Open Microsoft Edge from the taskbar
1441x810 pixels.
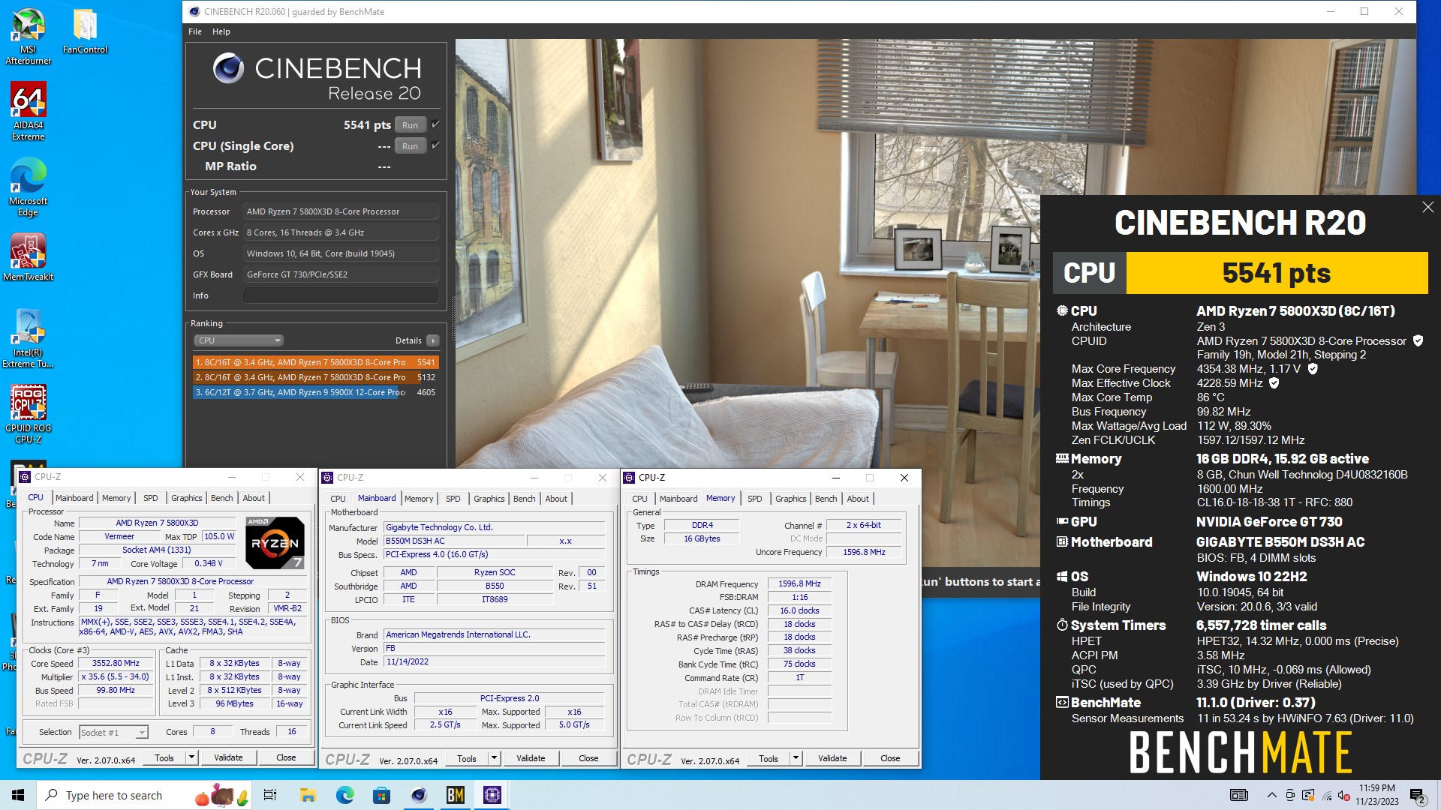(344, 795)
